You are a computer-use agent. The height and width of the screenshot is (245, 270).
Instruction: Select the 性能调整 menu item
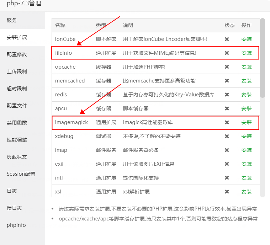[x=17, y=140]
